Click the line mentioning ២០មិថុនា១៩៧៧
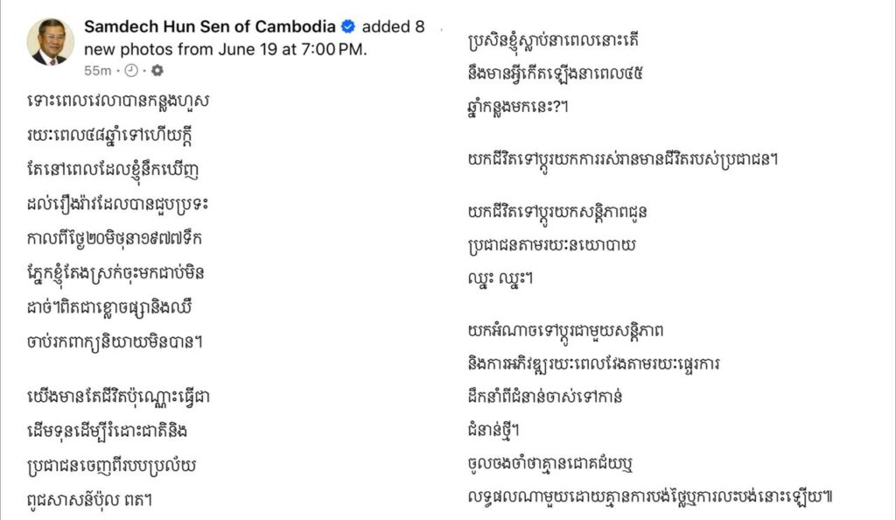 coord(115,238)
